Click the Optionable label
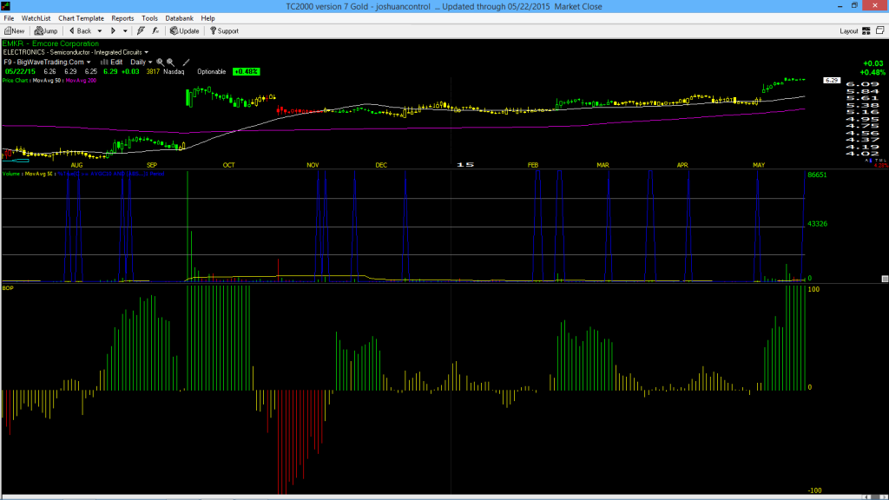This screenshot has width=889, height=500. pyautogui.click(x=212, y=72)
